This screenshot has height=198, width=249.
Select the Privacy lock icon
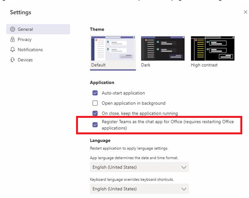13,39
